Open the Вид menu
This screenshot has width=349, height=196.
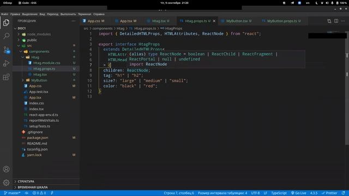43,14
